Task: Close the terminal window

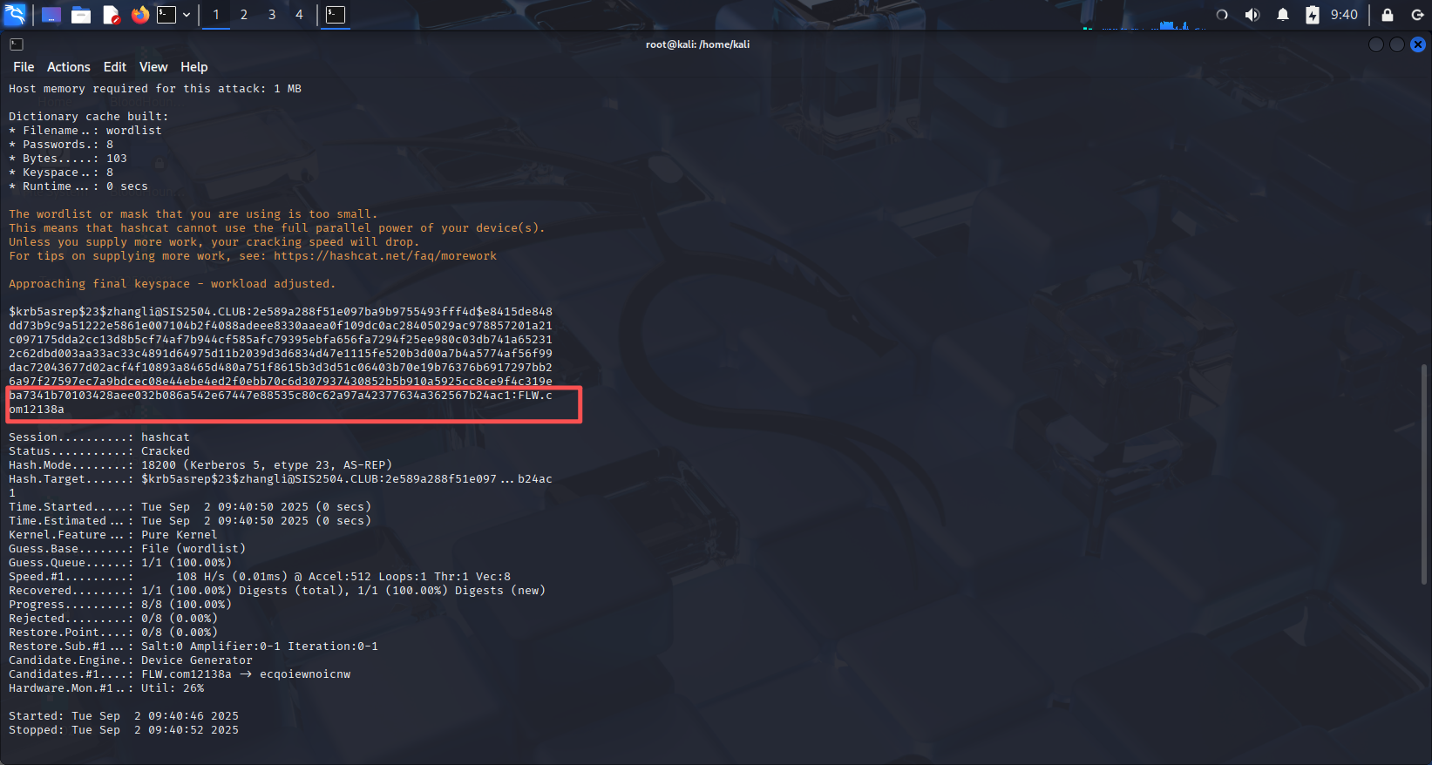Action: 1418,44
